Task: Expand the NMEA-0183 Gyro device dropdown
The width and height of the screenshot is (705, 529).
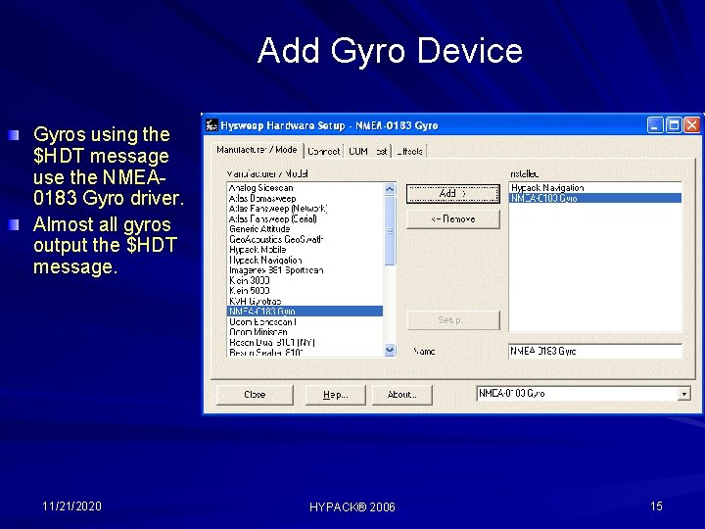Action: 683,394
